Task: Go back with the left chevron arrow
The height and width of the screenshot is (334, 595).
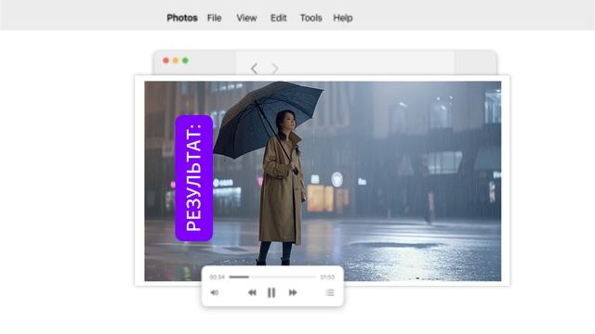Action: [254, 69]
